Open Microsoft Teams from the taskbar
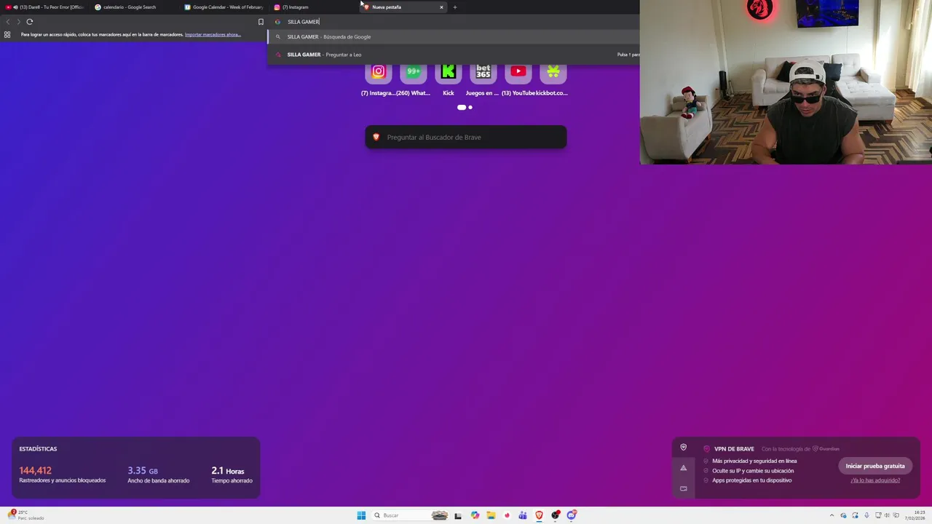The height and width of the screenshot is (524, 932). 523,515
